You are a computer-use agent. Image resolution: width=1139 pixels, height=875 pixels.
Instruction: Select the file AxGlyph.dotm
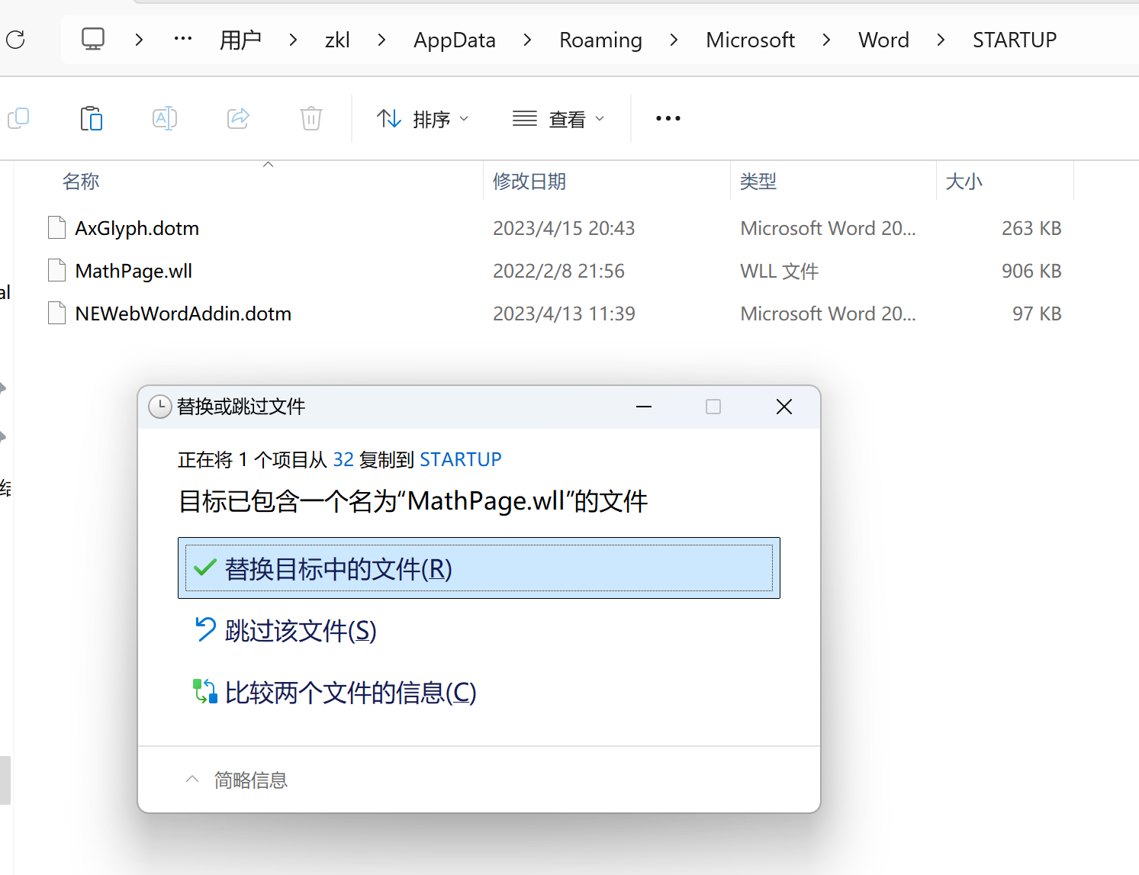point(137,228)
